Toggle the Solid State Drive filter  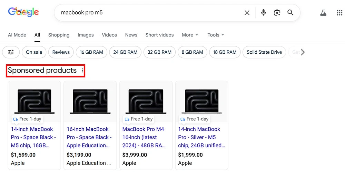coord(264,52)
